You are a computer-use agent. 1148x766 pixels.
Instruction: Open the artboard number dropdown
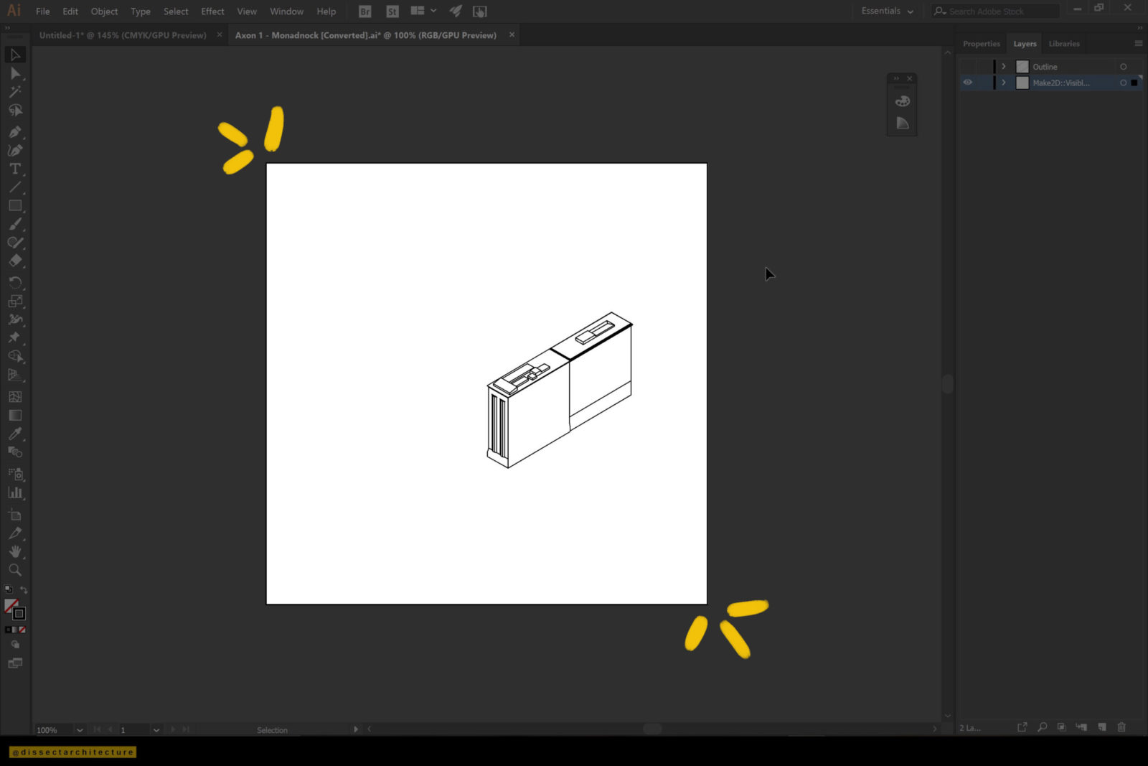click(x=156, y=730)
